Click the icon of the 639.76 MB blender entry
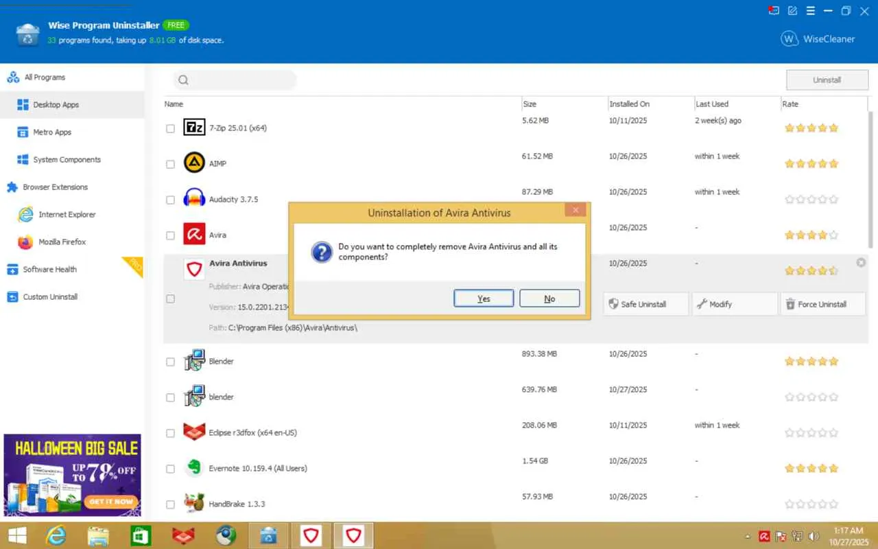Viewport: 878px width, 549px height. [x=194, y=397]
